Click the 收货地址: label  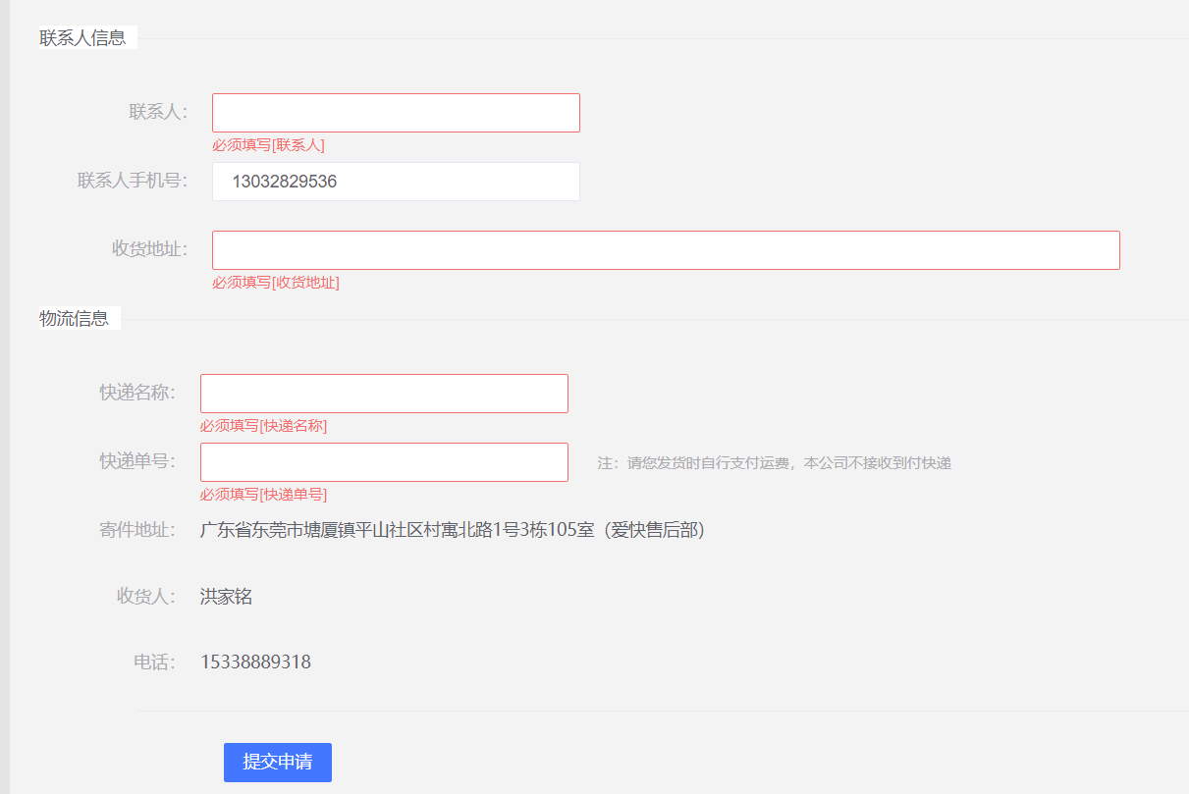pos(149,248)
